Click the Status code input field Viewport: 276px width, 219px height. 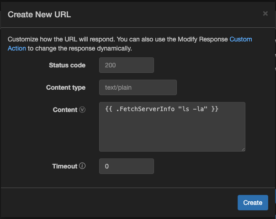click(126, 65)
